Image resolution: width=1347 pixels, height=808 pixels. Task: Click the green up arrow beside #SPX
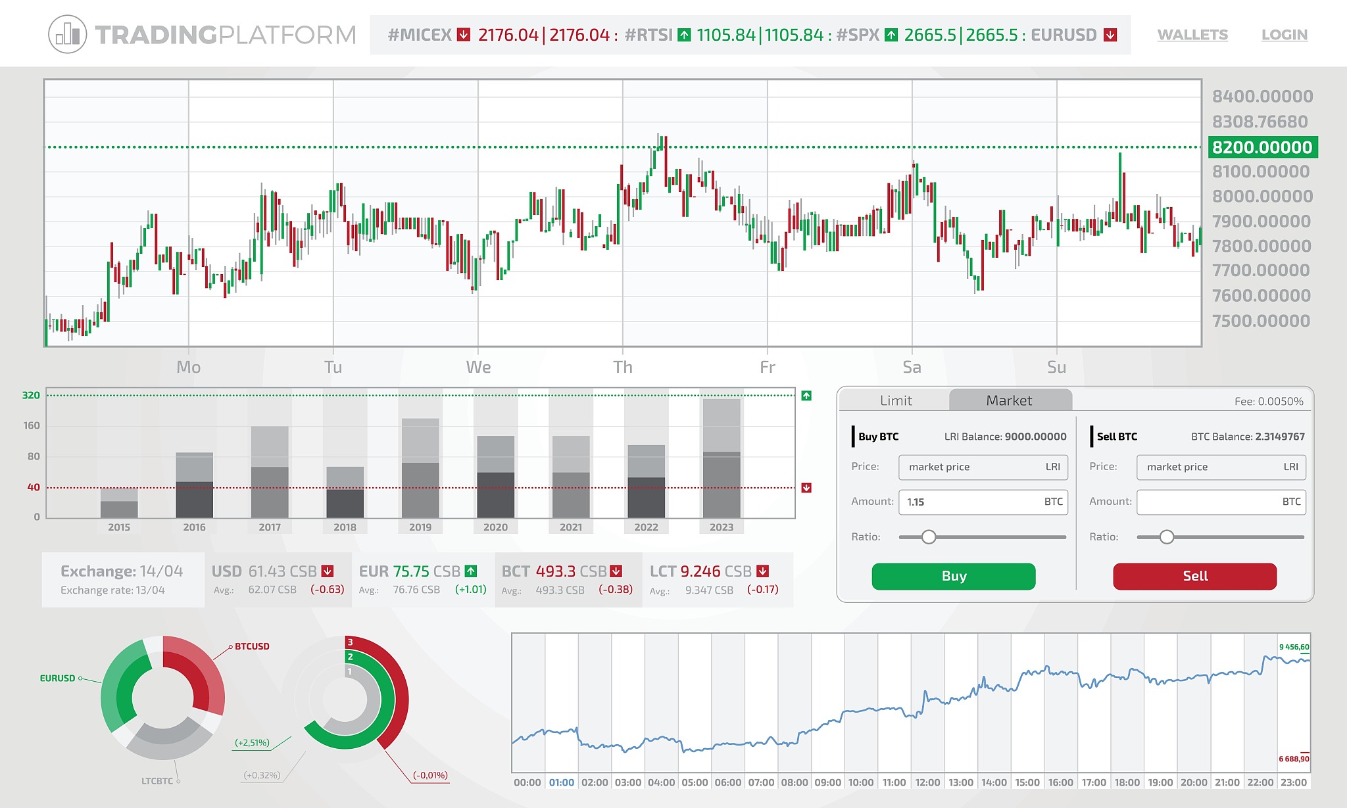(891, 35)
